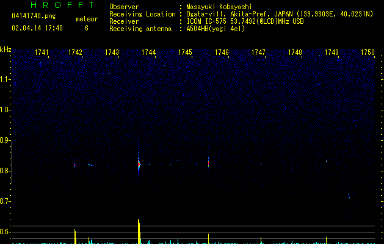Click receiver value ICOM IC-575 53.7492 MHz
384x244 pixels.
[x=245, y=21]
